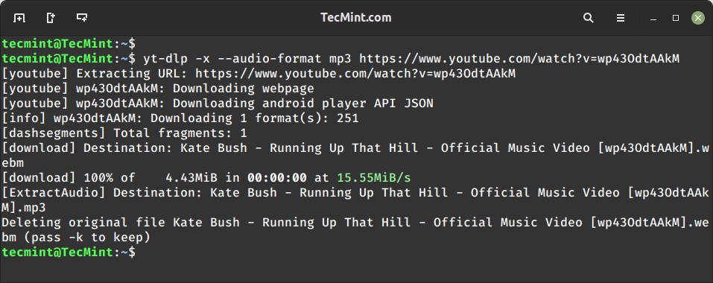Click the green 15.55MiB/s download speed
713x283 pixels.
coord(374,177)
